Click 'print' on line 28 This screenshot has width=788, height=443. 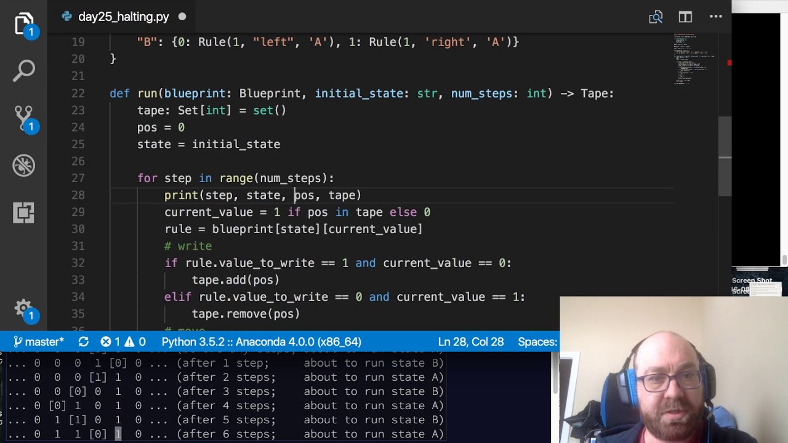[181, 195]
